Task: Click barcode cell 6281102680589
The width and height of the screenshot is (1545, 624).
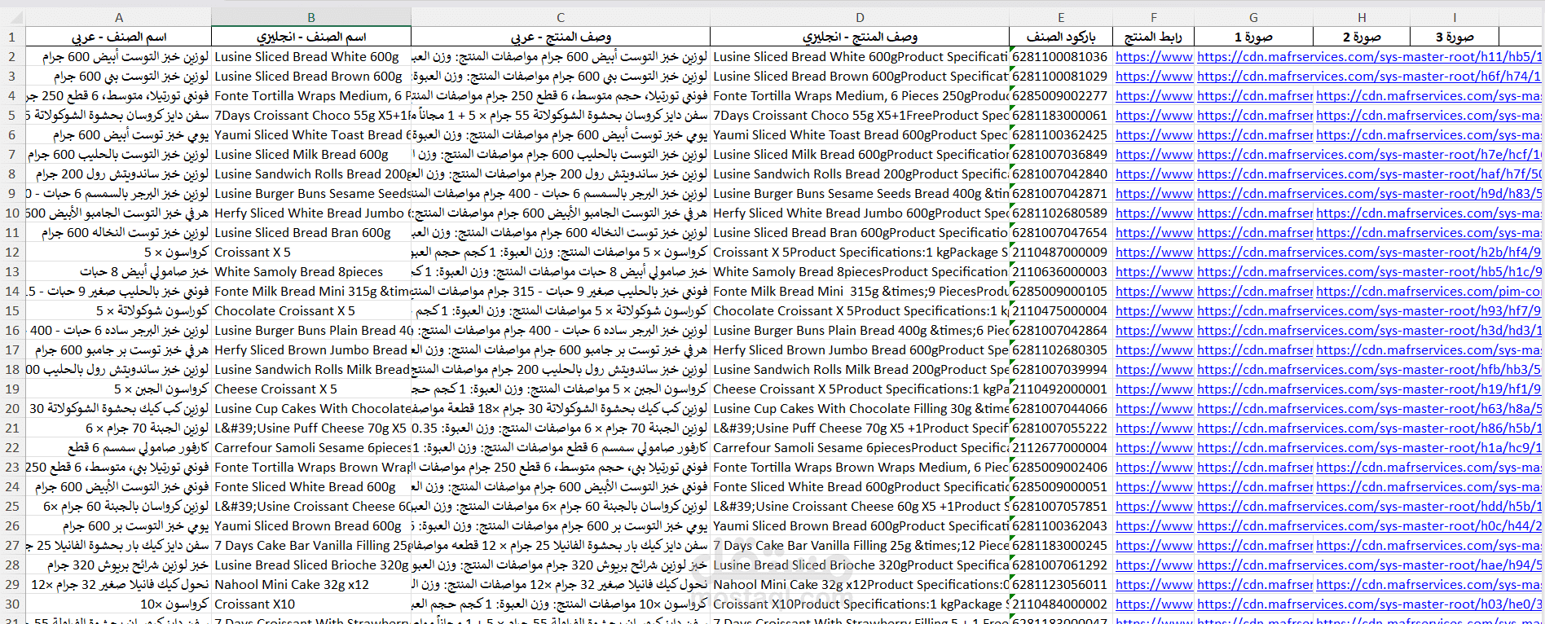Action: (x=1061, y=213)
